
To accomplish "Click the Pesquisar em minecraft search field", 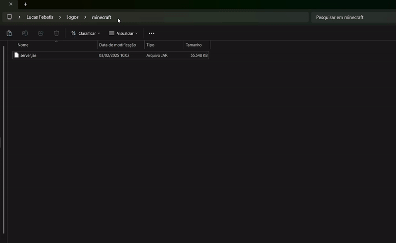I will (x=353, y=17).
